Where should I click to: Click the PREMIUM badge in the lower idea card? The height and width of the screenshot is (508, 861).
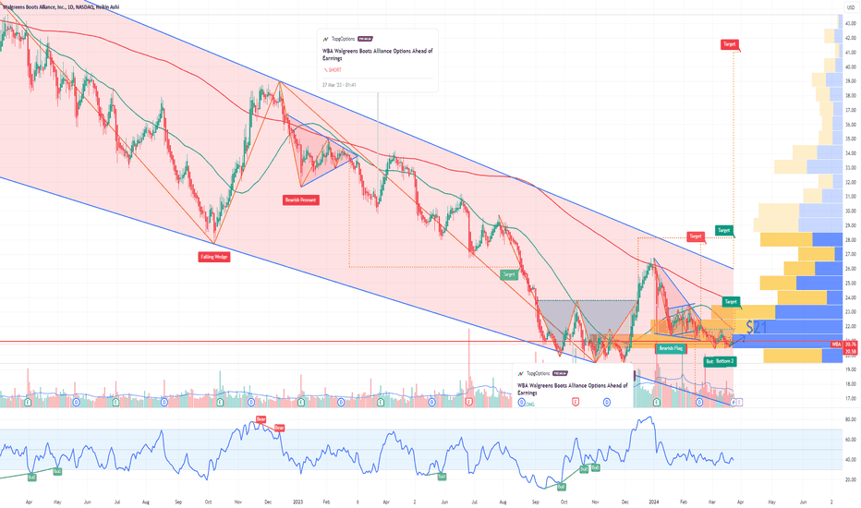(561, 373)
